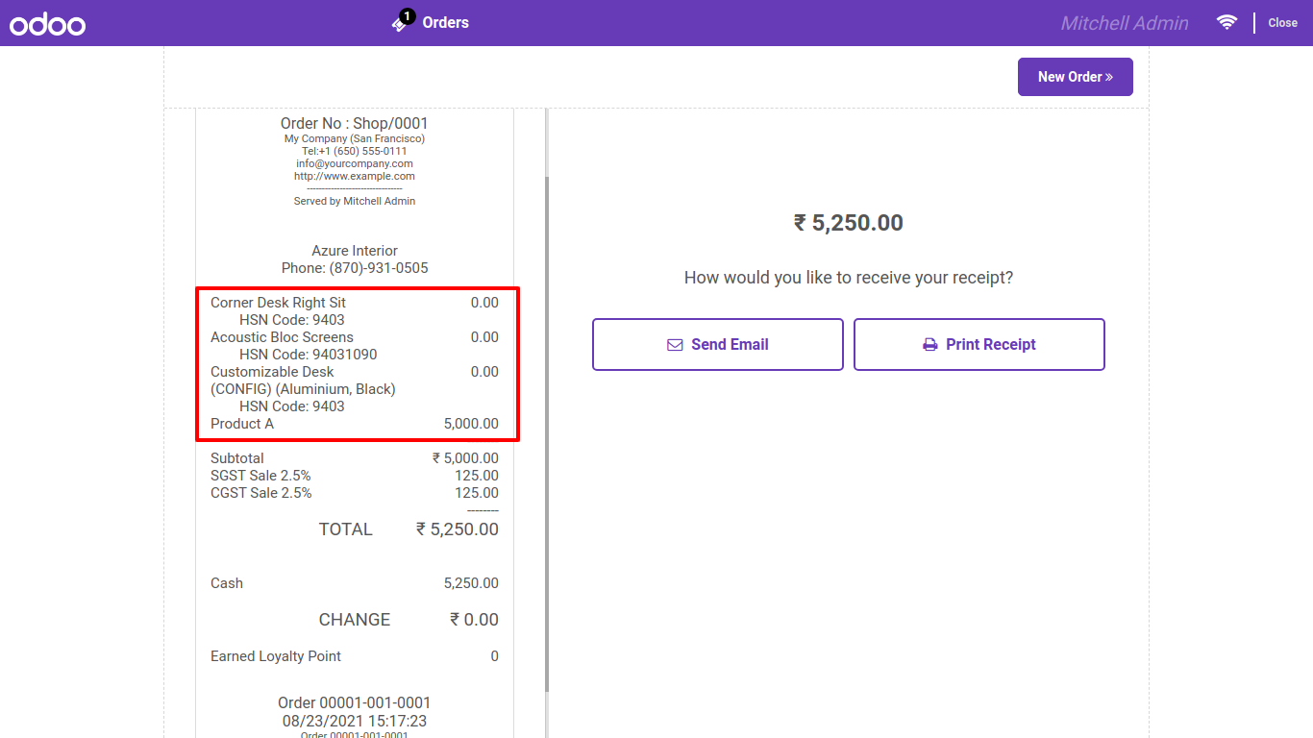Click the receipt question text
Viewport: 1313px width, 738px height.
tap(849, 278)
